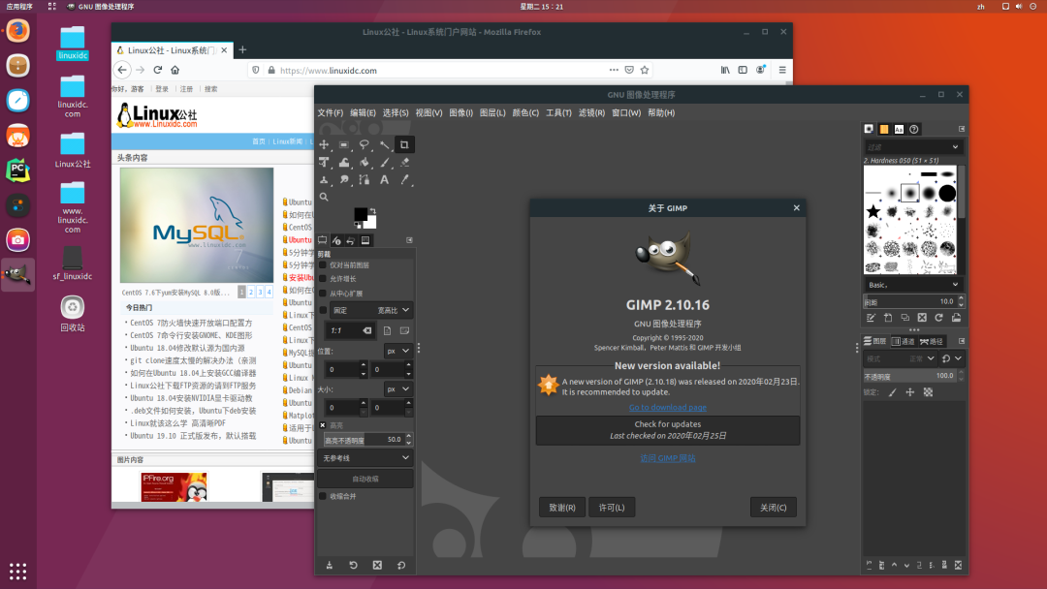This screenshot has height=589, width=1047.
Task: Select the Move tool in GIMP toolbox
Action: click(x=324, y=144)
